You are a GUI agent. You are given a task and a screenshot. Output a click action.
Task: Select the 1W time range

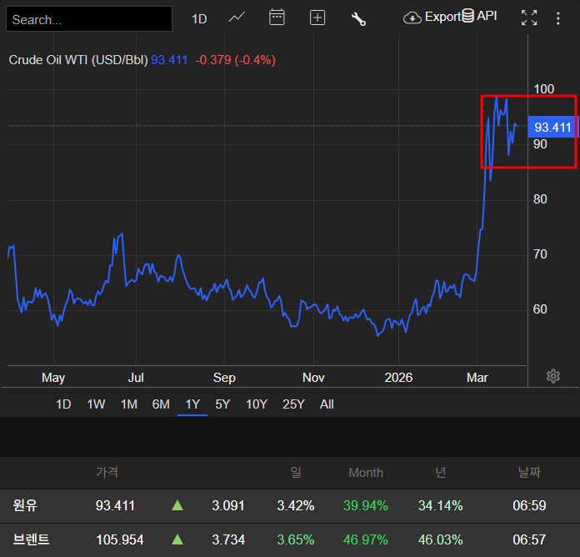pyautogui.click(x=96, y=404)
